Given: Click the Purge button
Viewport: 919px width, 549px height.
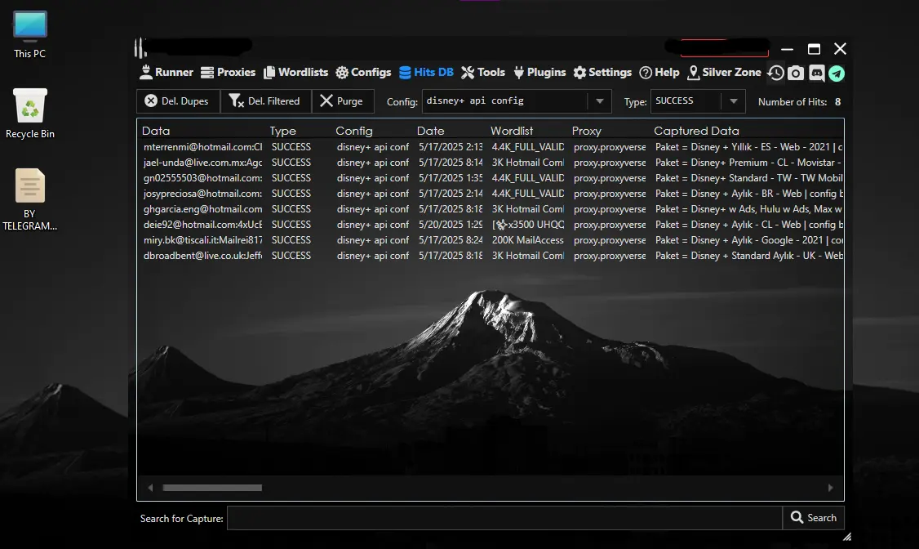Looking at the screenshot, I should coord(344,100).
